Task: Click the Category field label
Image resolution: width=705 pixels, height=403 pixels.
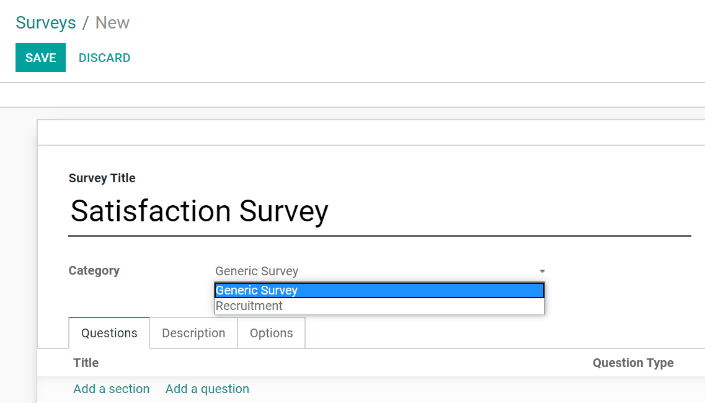Action: pyautogui.click(x=94, y=270)
